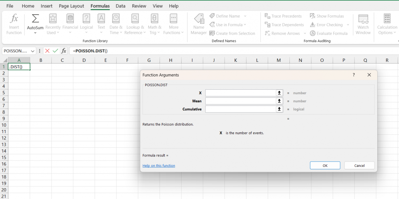Image resolution: width=399 pixels, height=199 pixels.
Task: Click the Cumulative input field
Action: tap(240, 109)
